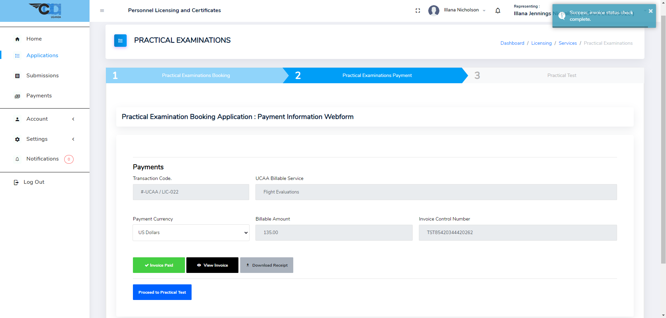
Task: Expand the Account sidebar menu
Action: [x=45, y=119]
